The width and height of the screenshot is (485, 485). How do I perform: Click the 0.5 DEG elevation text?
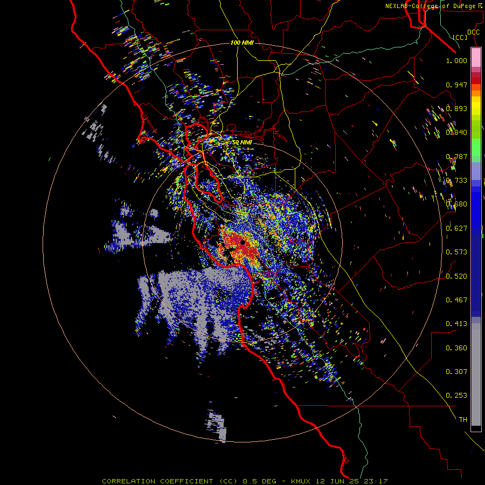pos(261,481)
